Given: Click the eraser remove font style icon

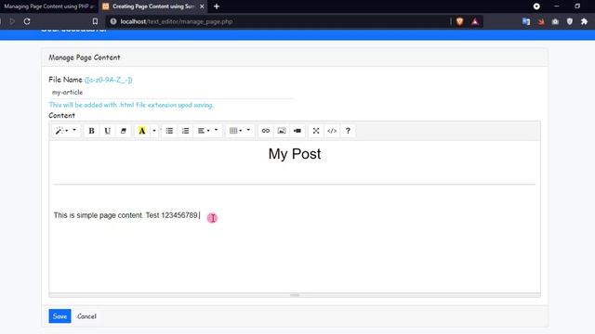Looking at the screenshot, I should tap(124, 131).
